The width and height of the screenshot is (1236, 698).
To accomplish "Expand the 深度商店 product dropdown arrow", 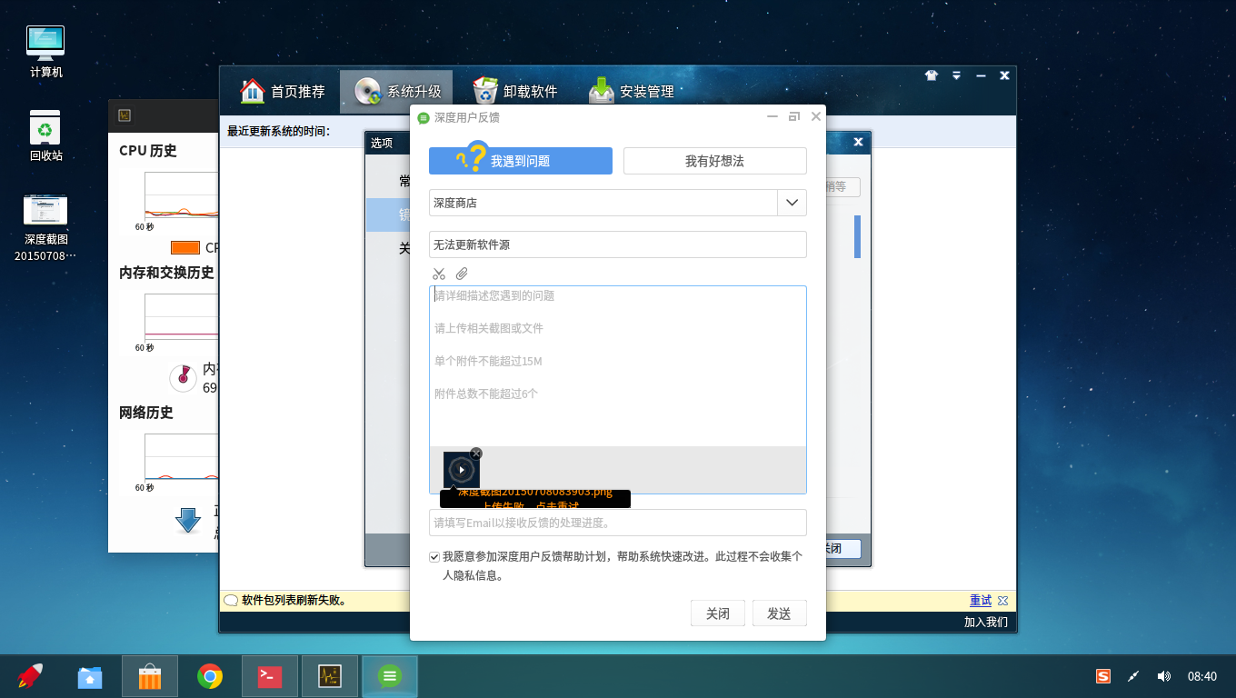I will click(792, 203).
